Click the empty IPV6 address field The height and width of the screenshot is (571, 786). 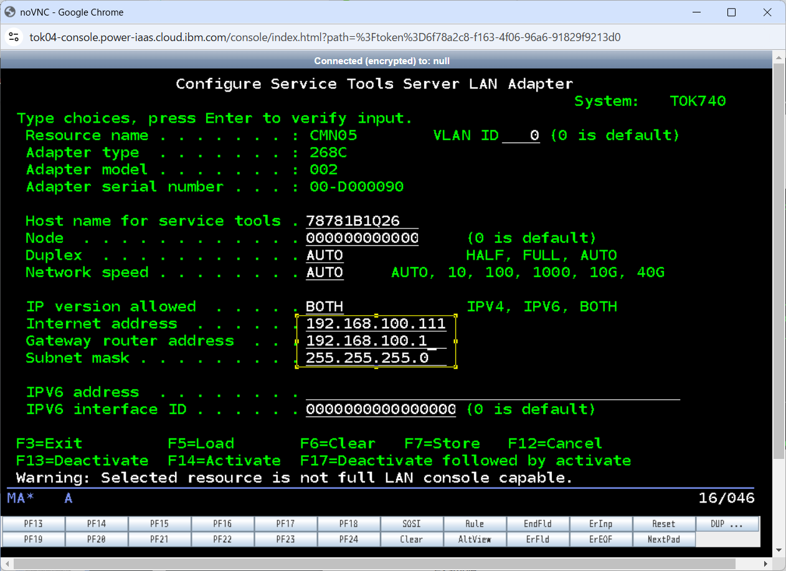coord(493,392)
